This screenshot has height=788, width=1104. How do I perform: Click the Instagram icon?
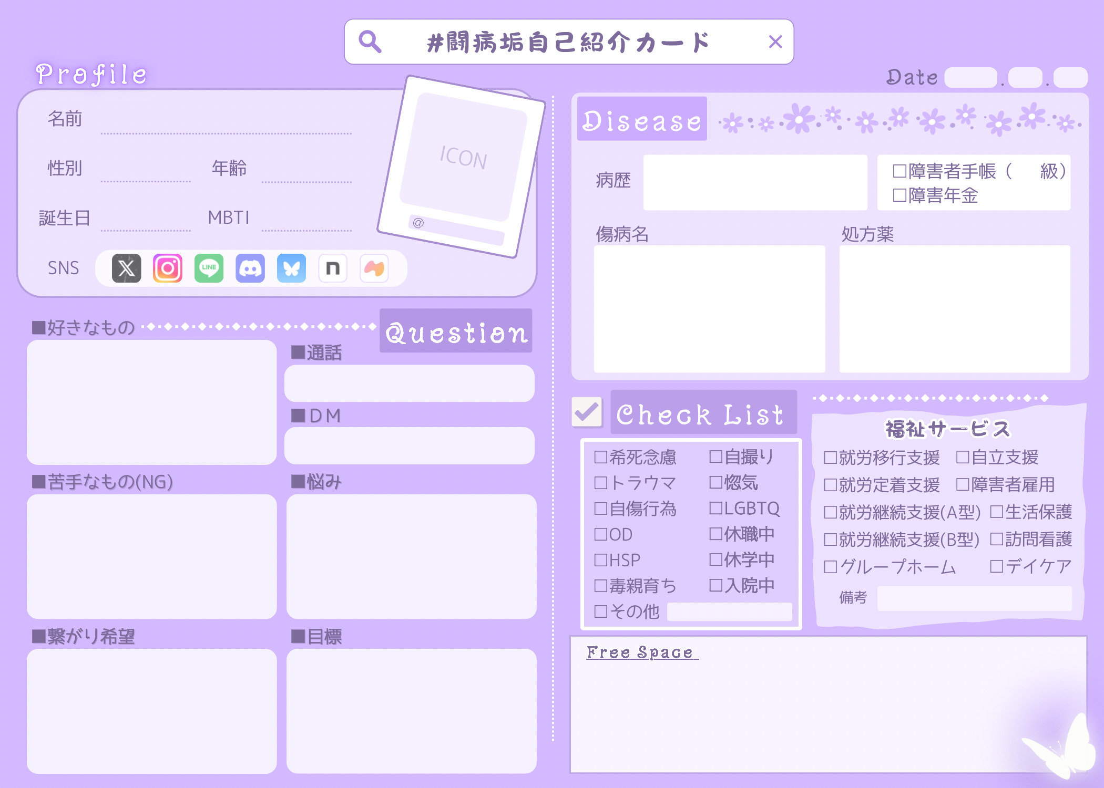pos(167,268)
